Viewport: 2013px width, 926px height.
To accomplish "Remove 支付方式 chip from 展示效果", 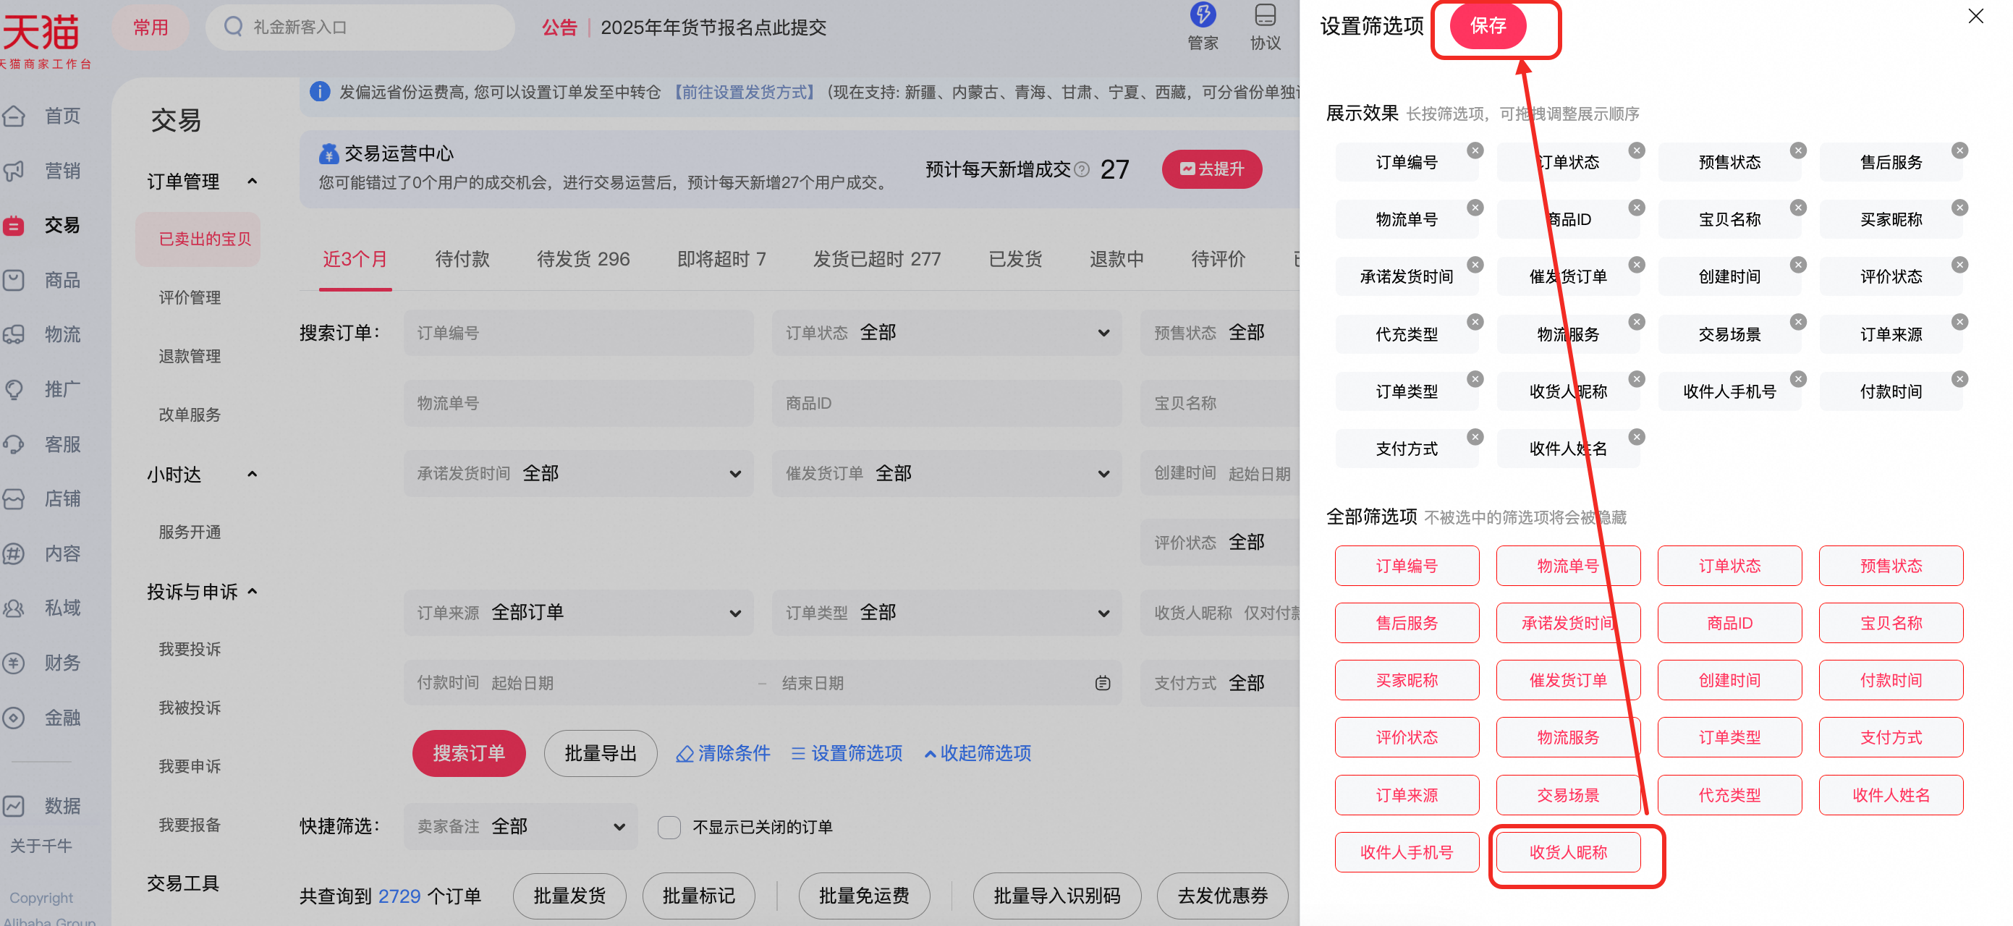I will [x=1475, y=437].
